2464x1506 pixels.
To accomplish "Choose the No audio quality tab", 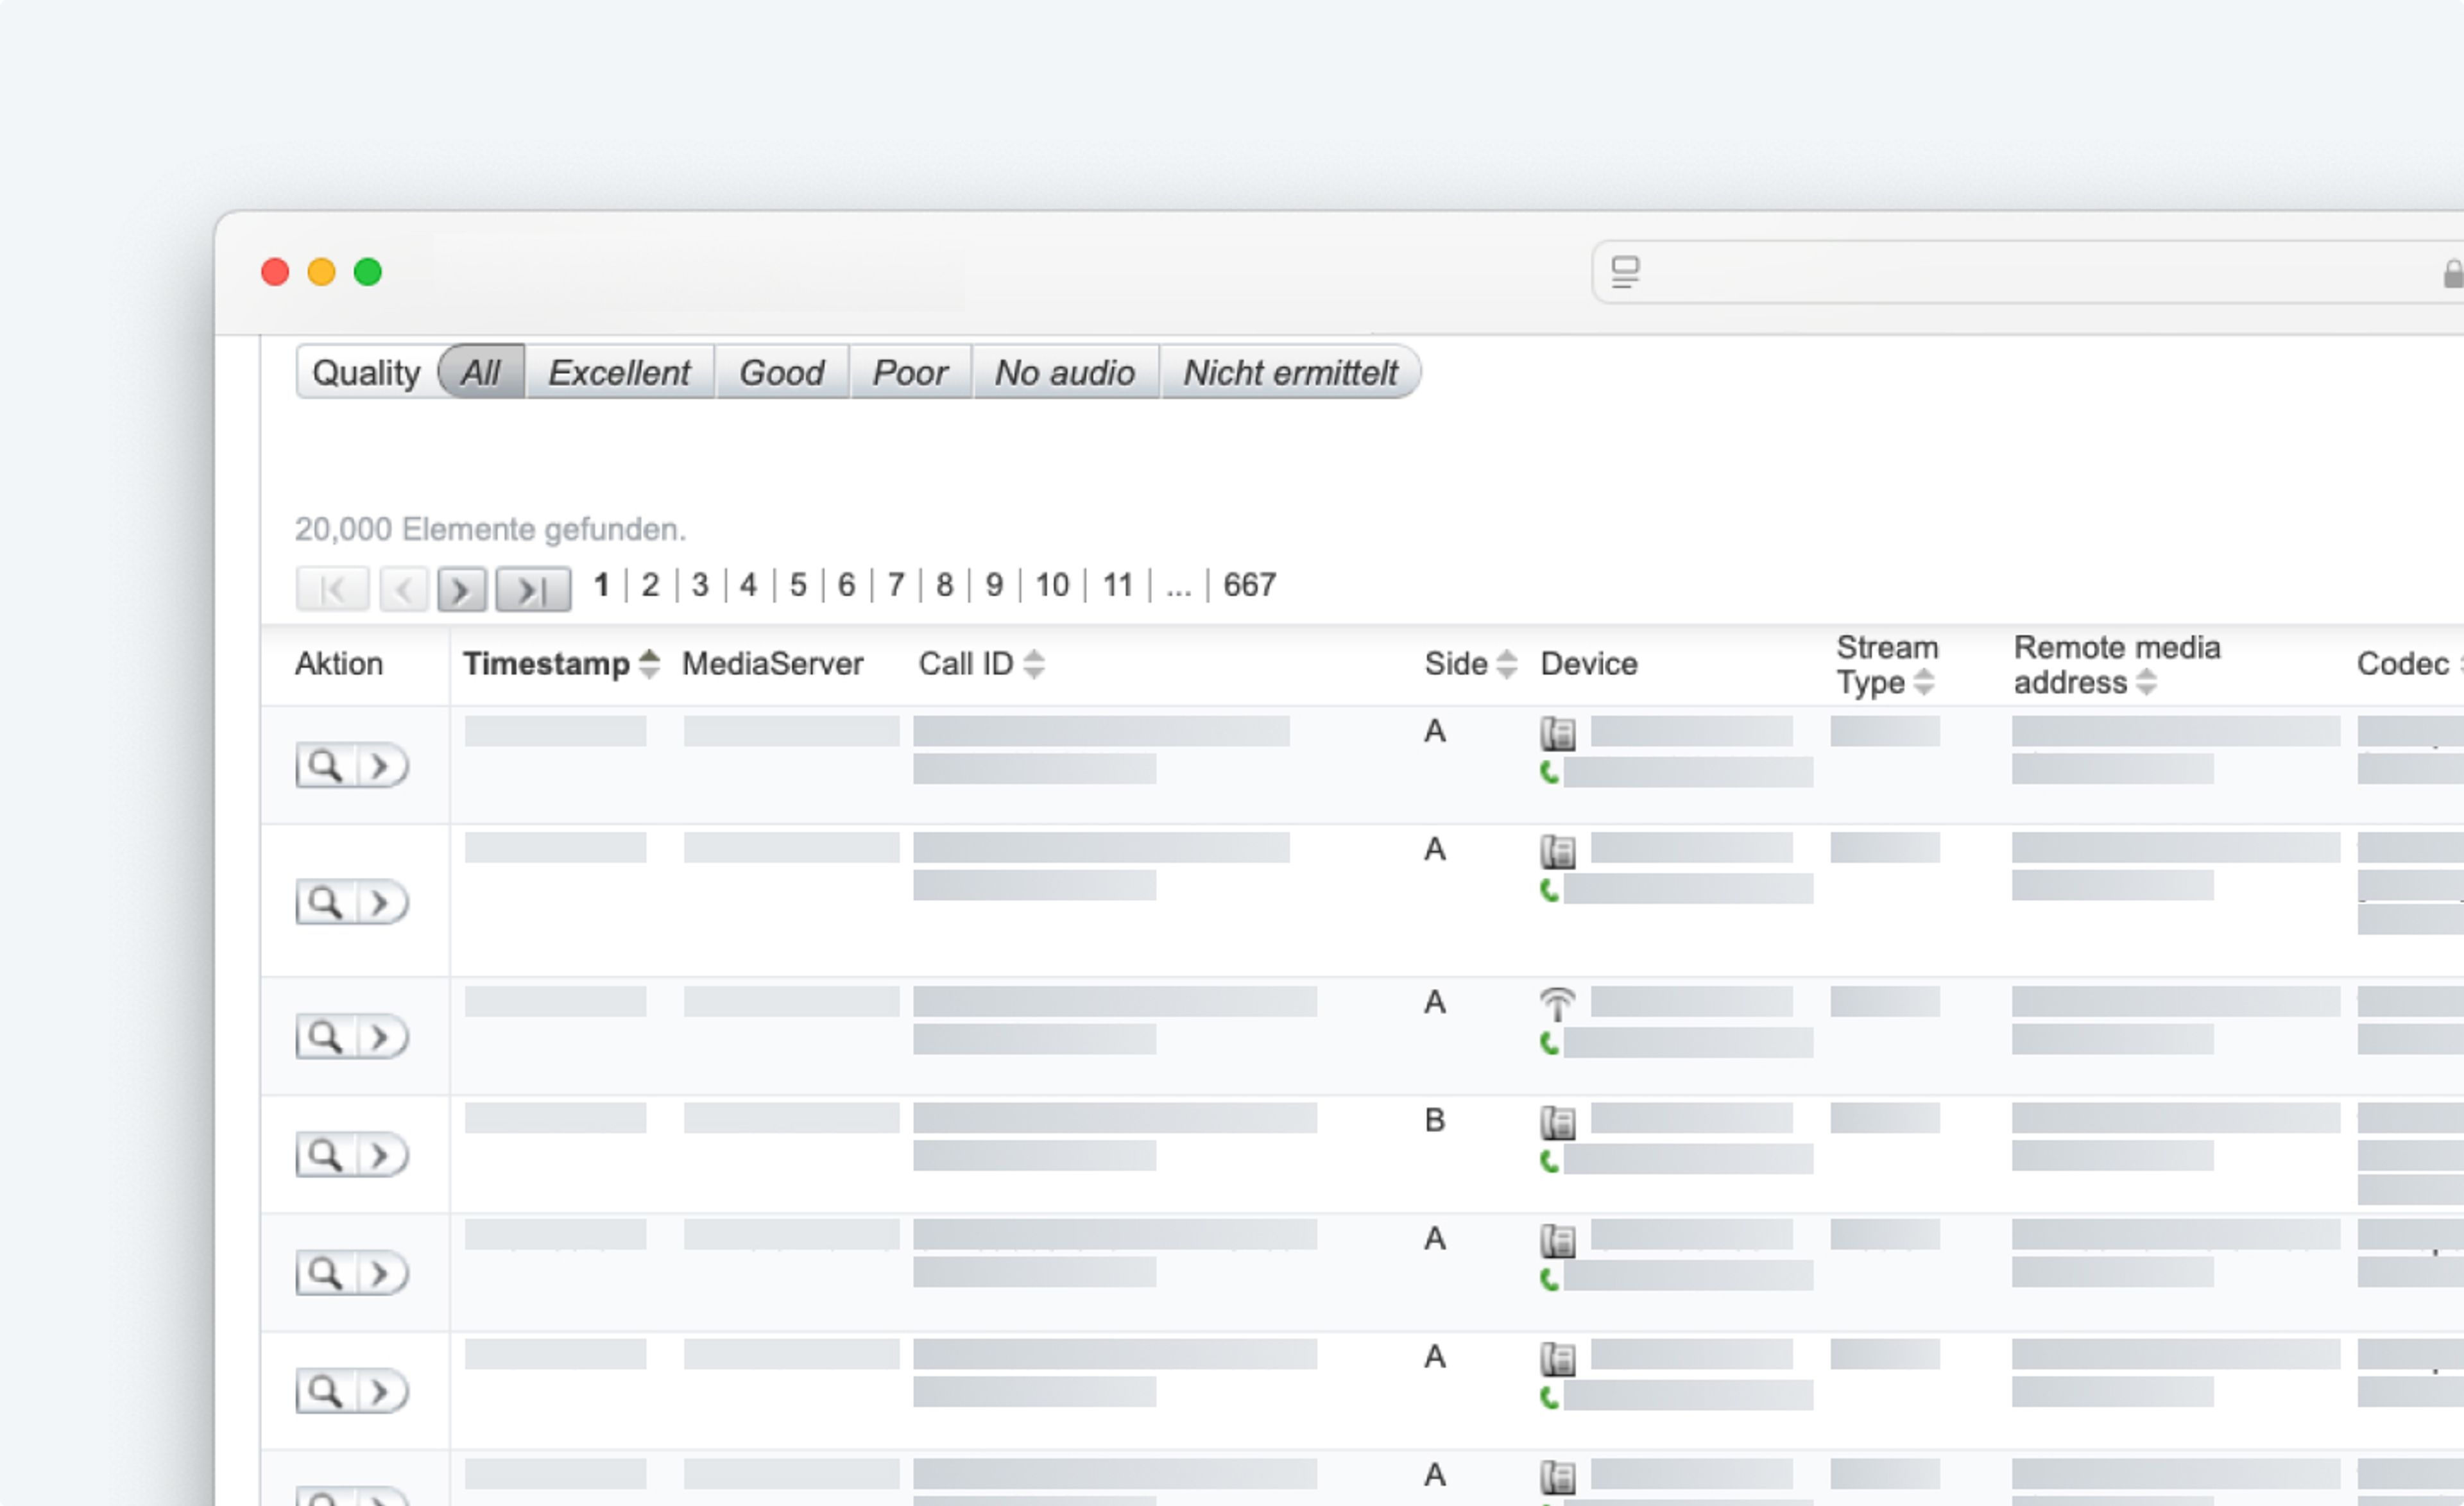I will click(1064, 373).
